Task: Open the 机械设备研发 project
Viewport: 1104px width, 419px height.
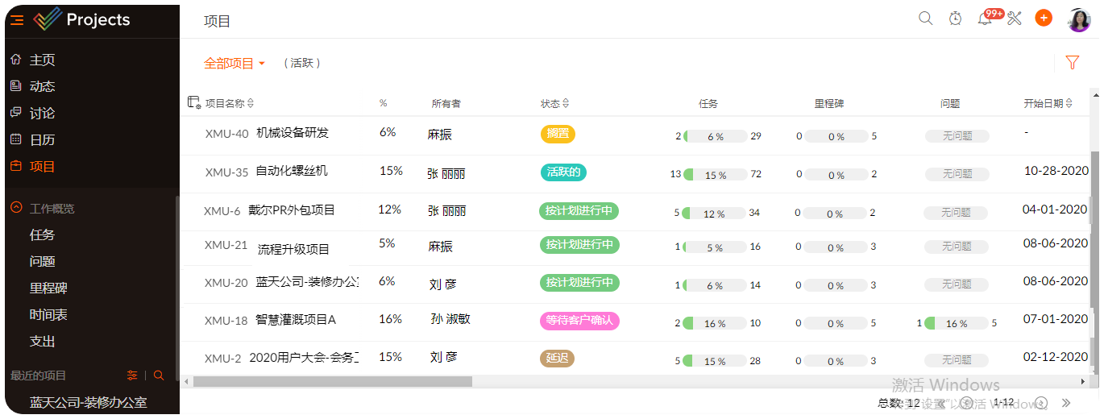Action: pos(293,133)
